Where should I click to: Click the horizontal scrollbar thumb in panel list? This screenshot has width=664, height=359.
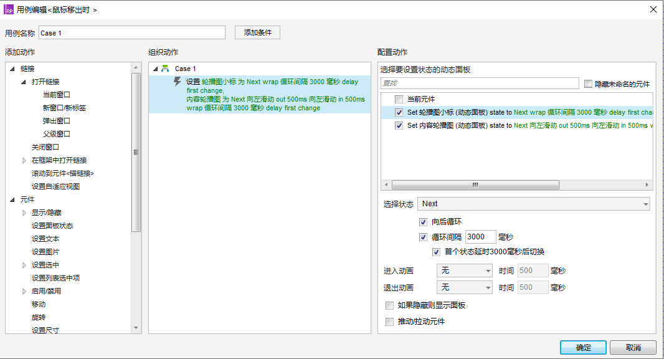tap(475, 185)
